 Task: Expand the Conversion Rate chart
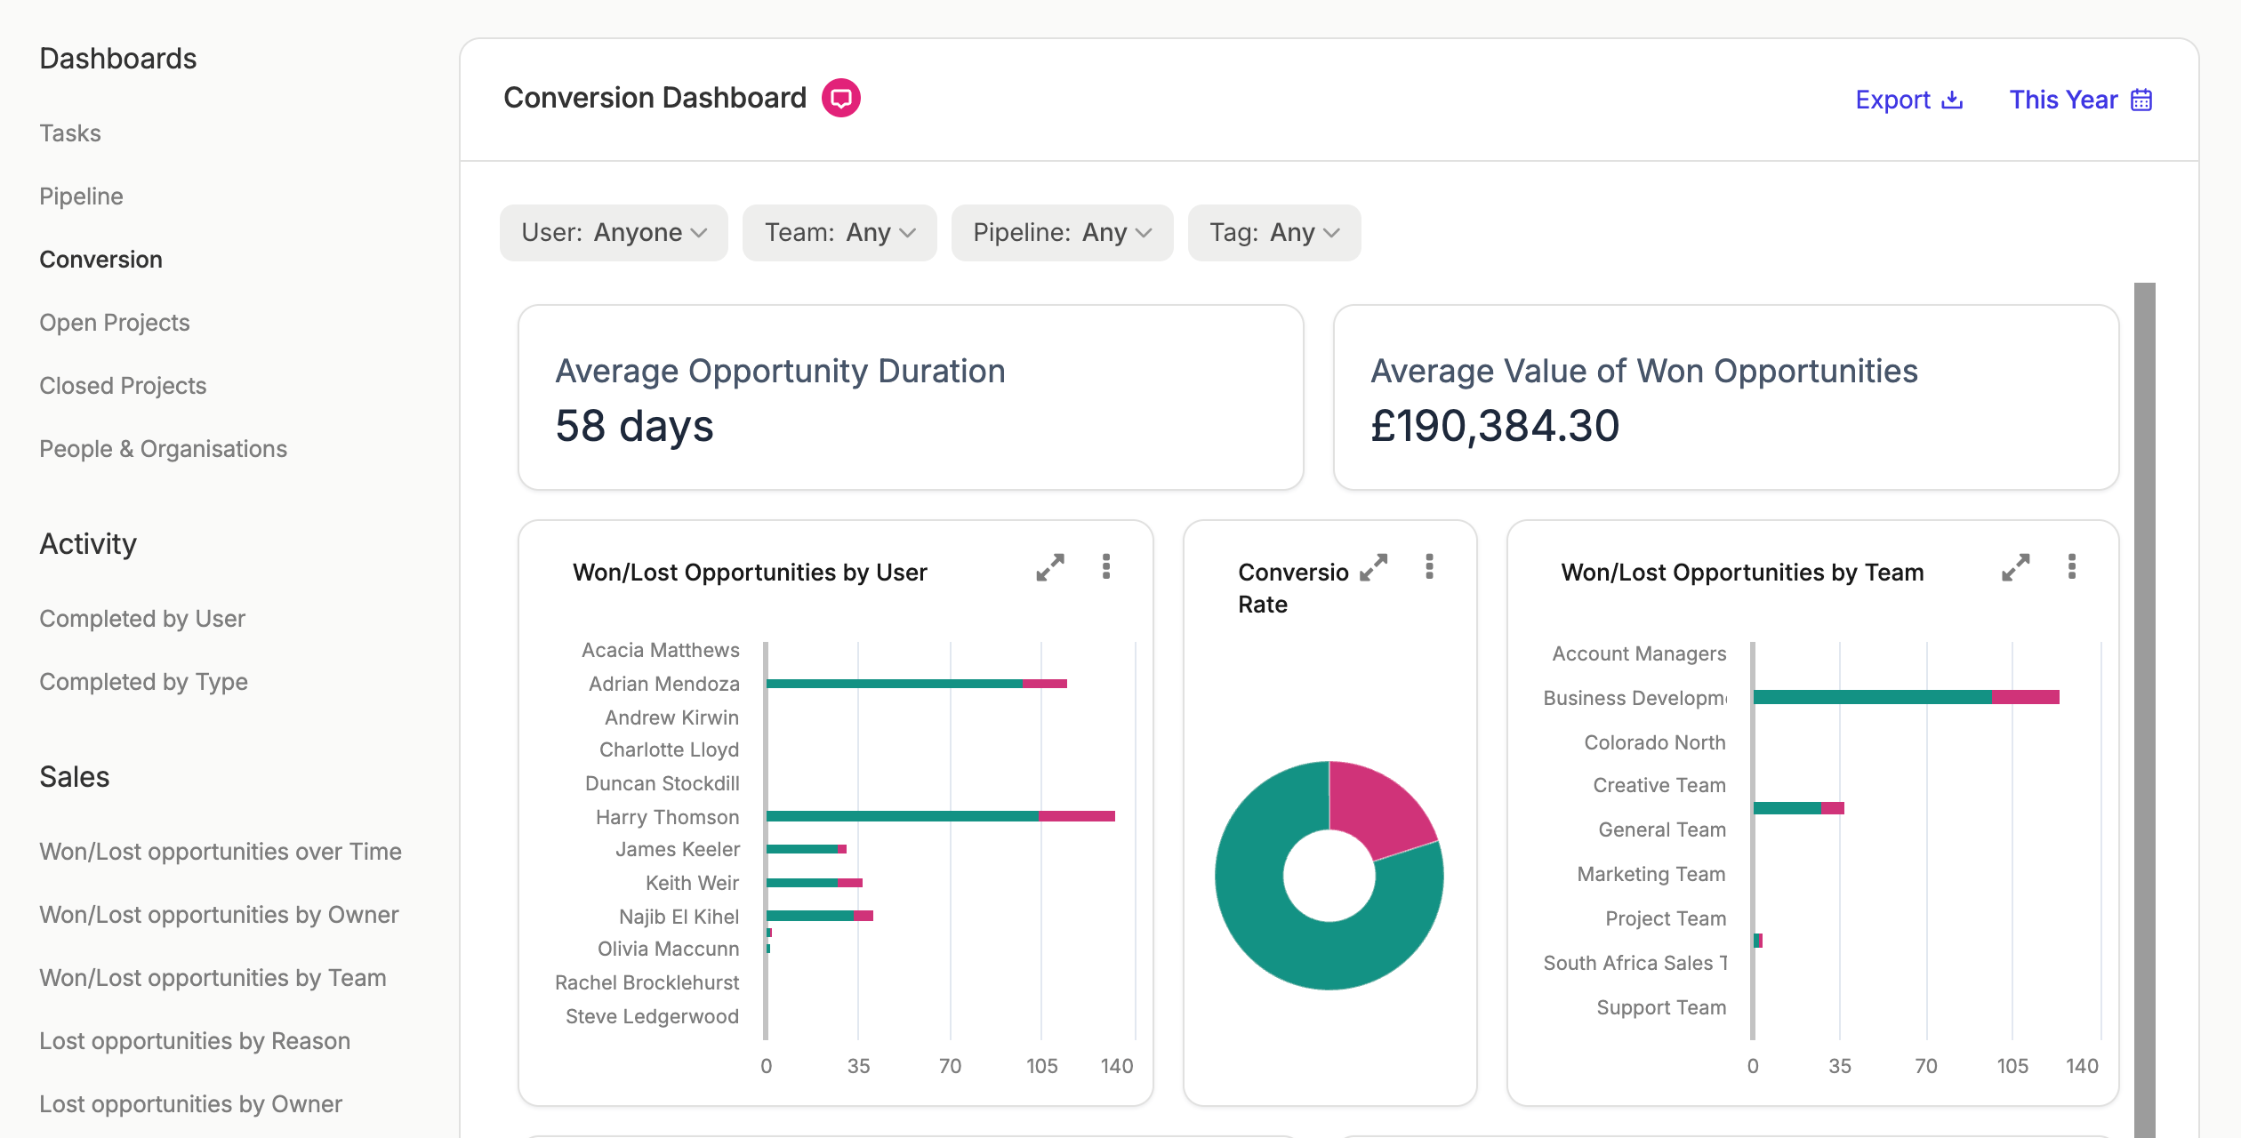click(x=1374, y=567)
